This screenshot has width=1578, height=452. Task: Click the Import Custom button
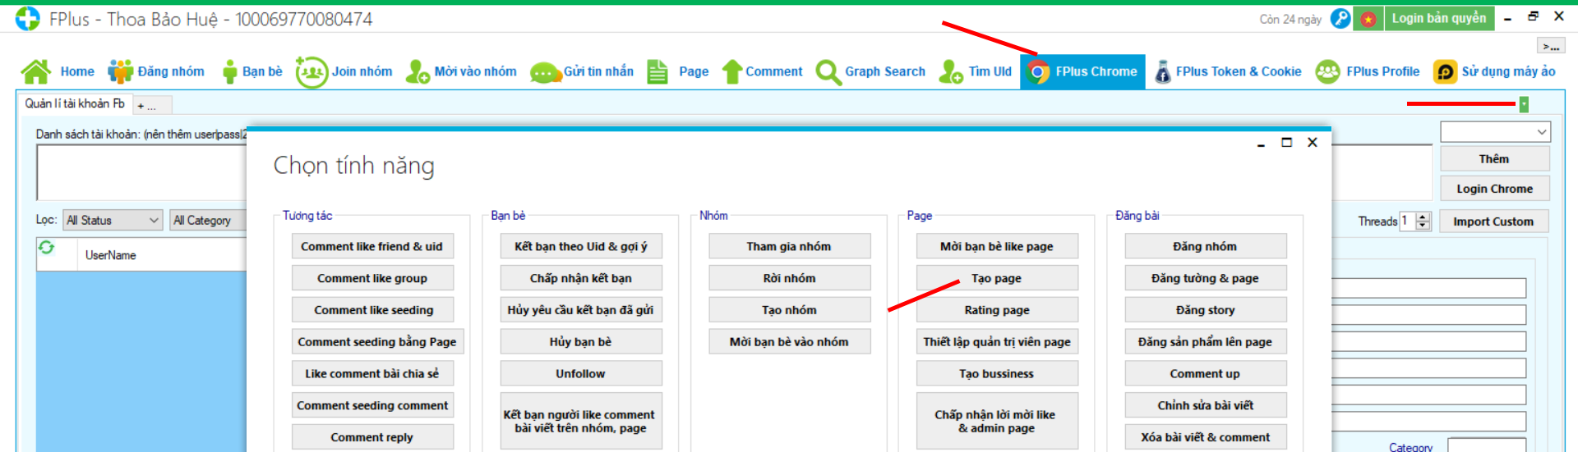tap(1493, 221)
